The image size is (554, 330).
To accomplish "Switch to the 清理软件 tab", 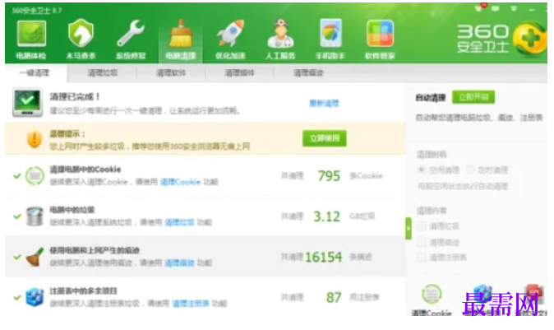I will (171, 73).
